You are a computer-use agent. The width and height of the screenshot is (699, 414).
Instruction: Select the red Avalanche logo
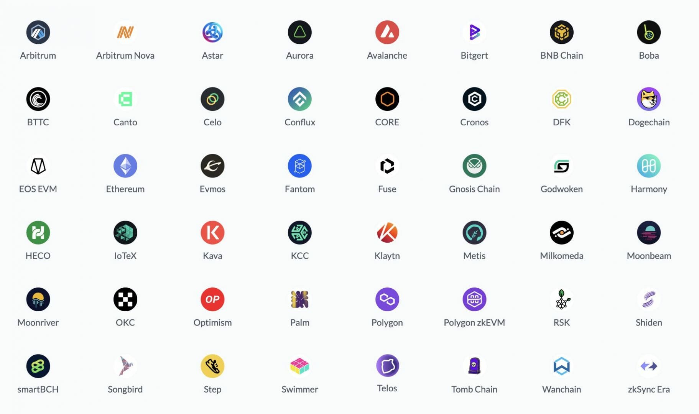click(x=387, y=32)
